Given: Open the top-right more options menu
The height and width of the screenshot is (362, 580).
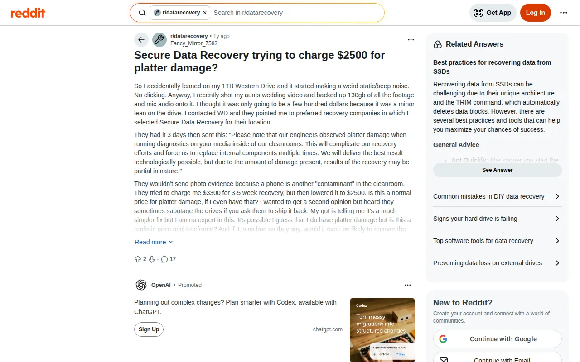Looking at the screenshot, I should pyautogui.click(x=564, y=13).
